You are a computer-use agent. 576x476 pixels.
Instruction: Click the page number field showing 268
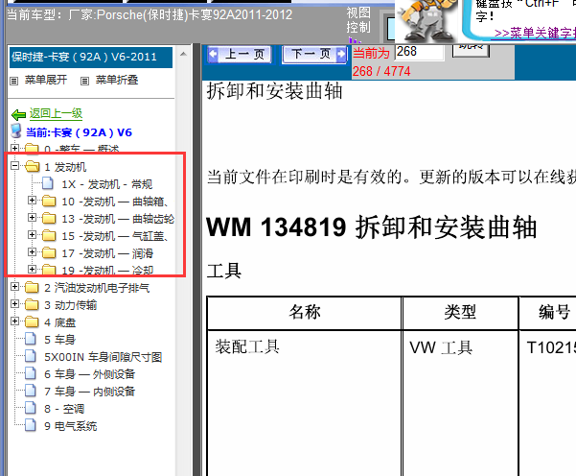click(419, 52)
